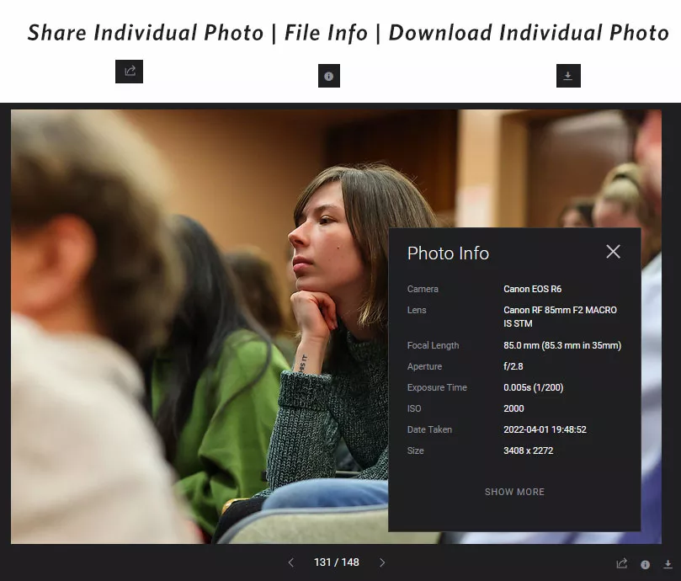Click the "Share Individual Photo" heading text
Image resolution: width=681 pixels, height=581 pixels.
(146, 33)
